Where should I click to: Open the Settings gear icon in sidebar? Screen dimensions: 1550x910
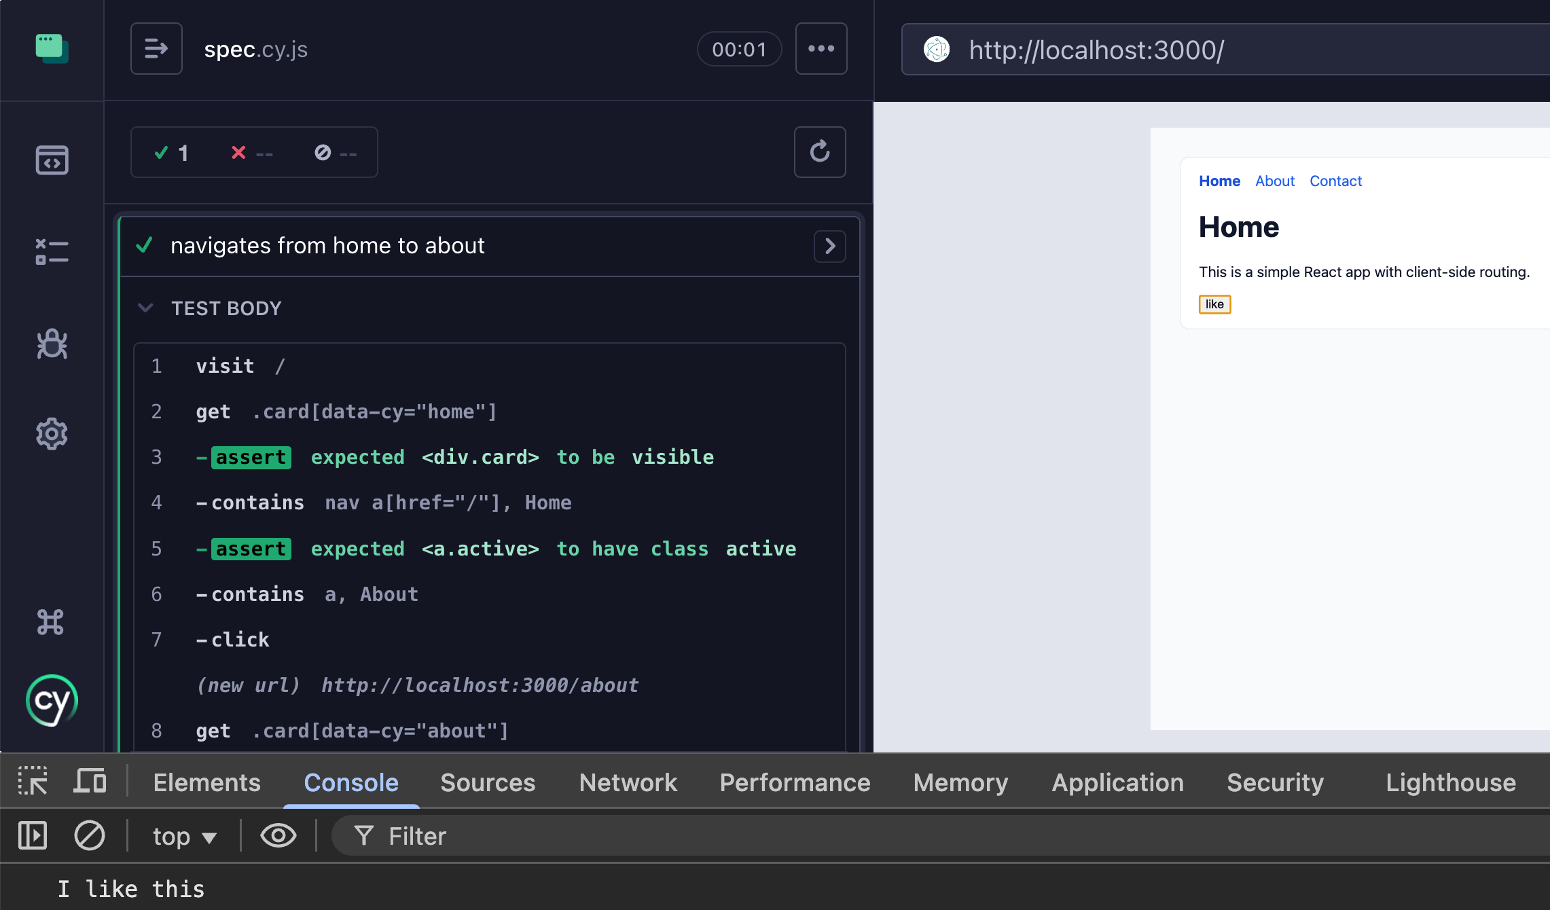click(x=52, y=434)
